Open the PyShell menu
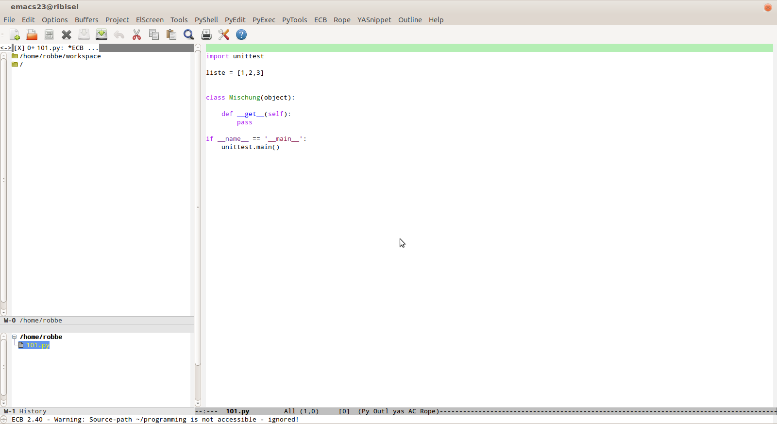The width and height of the screenshot is (777, 424). pyautogui.click(x=206, y=20)
